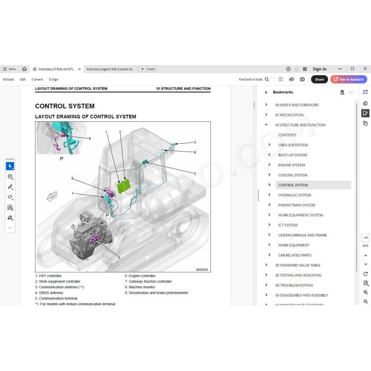The width and height of the screenshot is (371, 371).
Task: Select the arrow selection tool
Action: [x=10, y=166]
